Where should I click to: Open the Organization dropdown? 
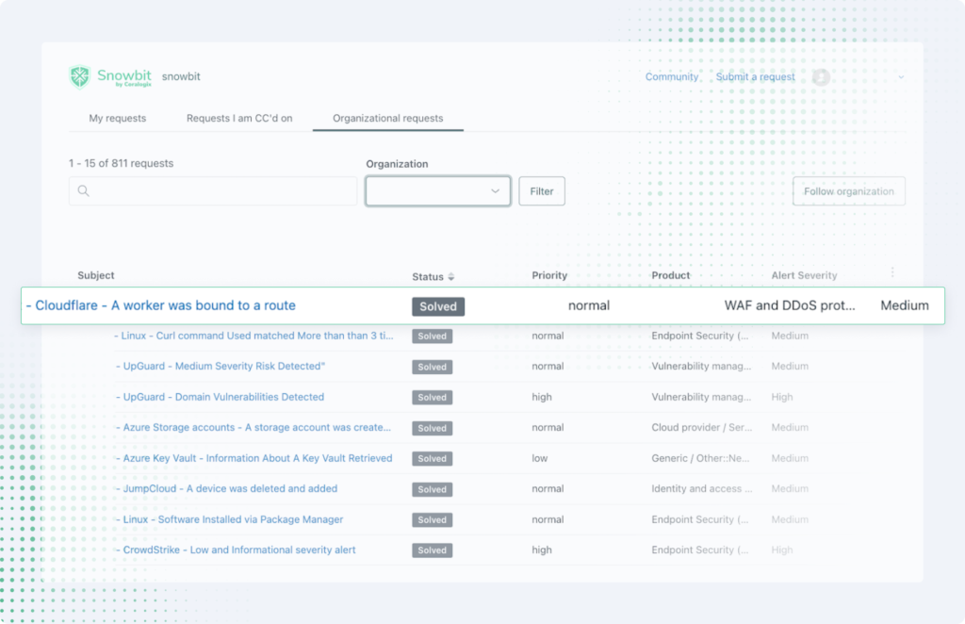pos(437,190)
